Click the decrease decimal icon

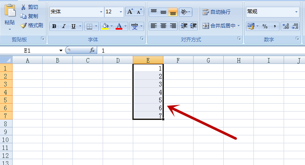tap(295, 26)
